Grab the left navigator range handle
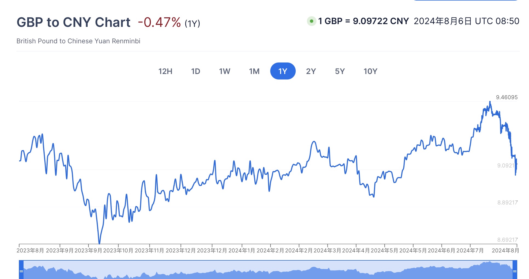 pos(21,271)
